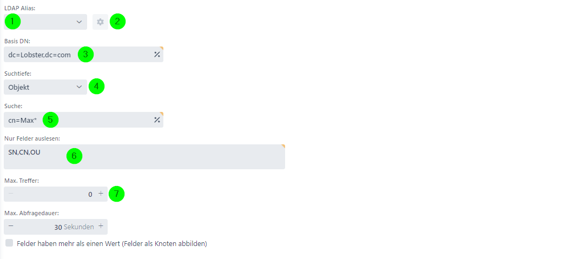Open the LDAP Alias dropdown
This screenshot has height=259, width=581.
pyautogui.click(x=45, y=22)
